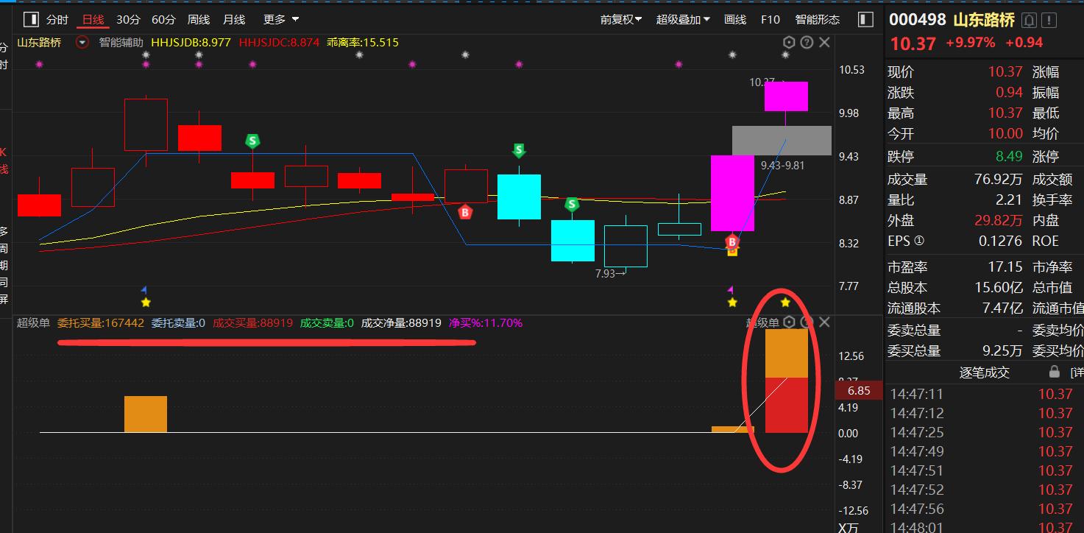The height and width of the screenshot is (533, 1084).
Task: Click the latest magenta candle at 10.37
Action: (786, 96)
